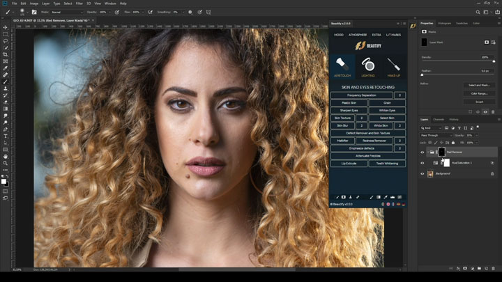Delete the mask using the Properties trash icon
The height and width of the screenshot is (282, 502).
pyautogui.click(x=493, y=112)
